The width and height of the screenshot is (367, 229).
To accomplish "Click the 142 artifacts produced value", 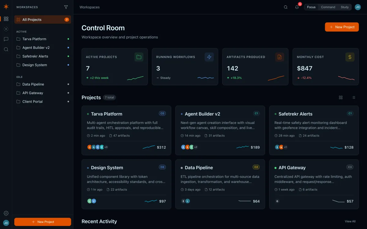I will pyautogui.click(x=232, y=68).
